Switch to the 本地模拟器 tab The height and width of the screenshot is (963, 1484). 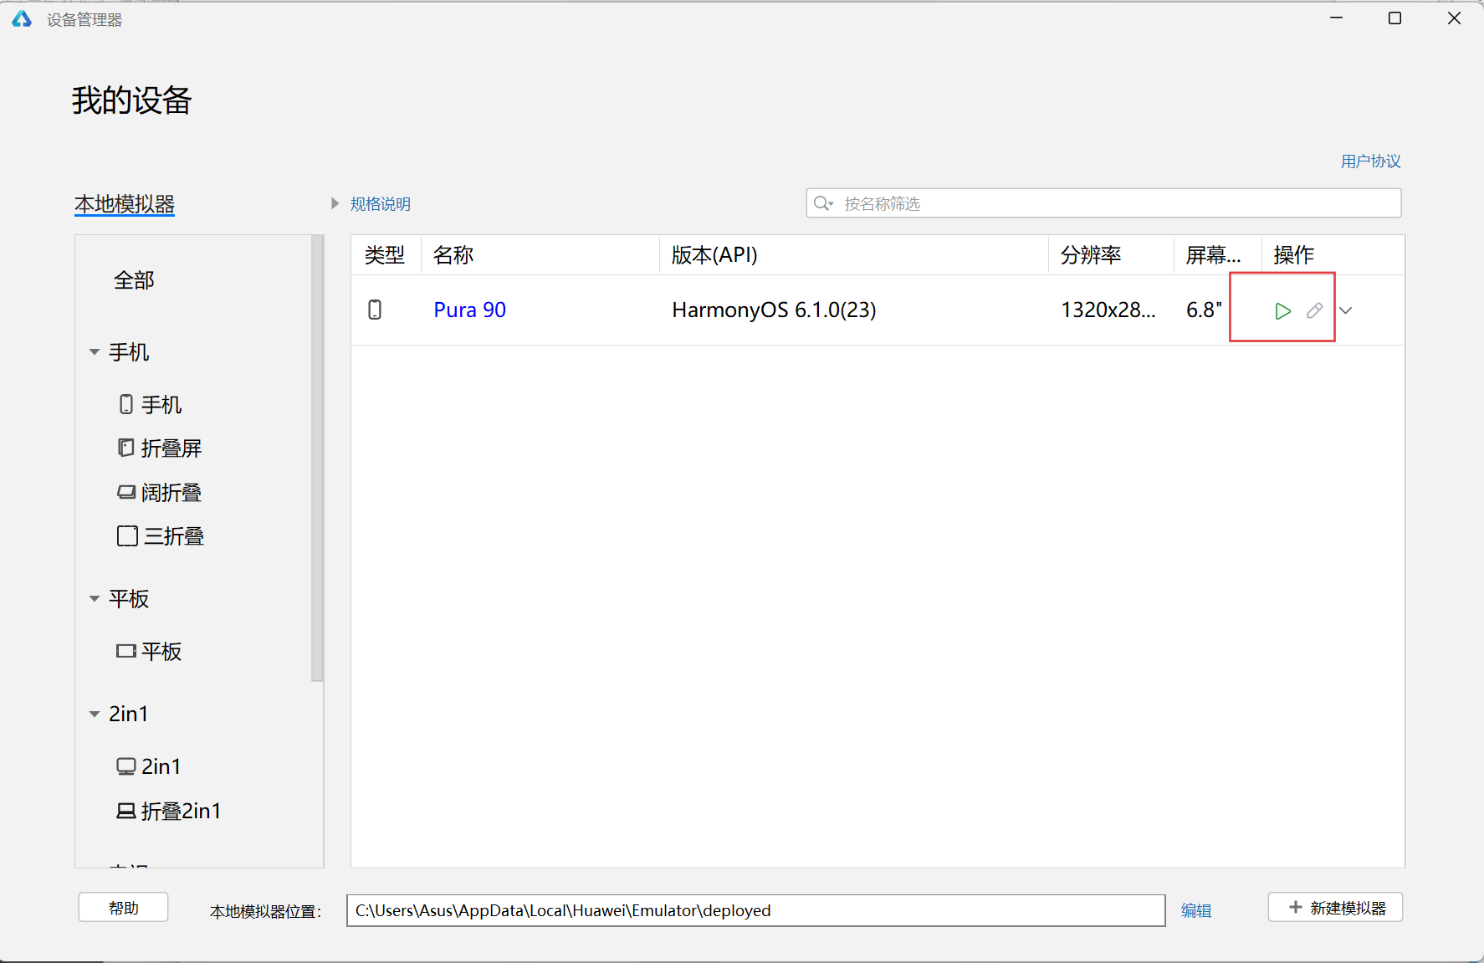[125, 204]
